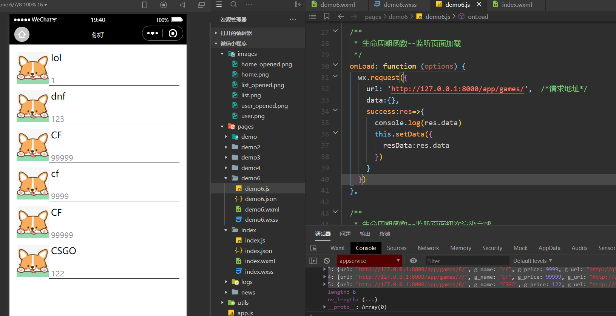Click the rotate device icon in simulator toolbar
This screenshot has height=316, width=616.
tap(144, 5)
